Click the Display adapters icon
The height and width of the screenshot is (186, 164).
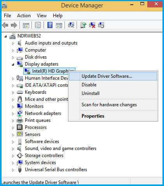click(x=20, y=64)
